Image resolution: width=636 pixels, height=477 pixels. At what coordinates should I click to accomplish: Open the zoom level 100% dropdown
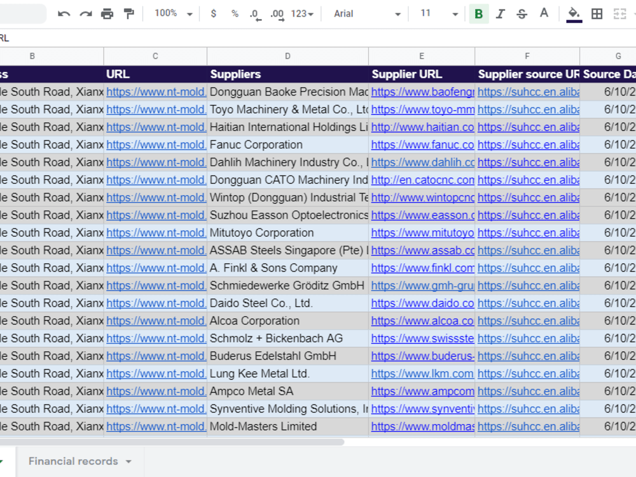point(173,13)
